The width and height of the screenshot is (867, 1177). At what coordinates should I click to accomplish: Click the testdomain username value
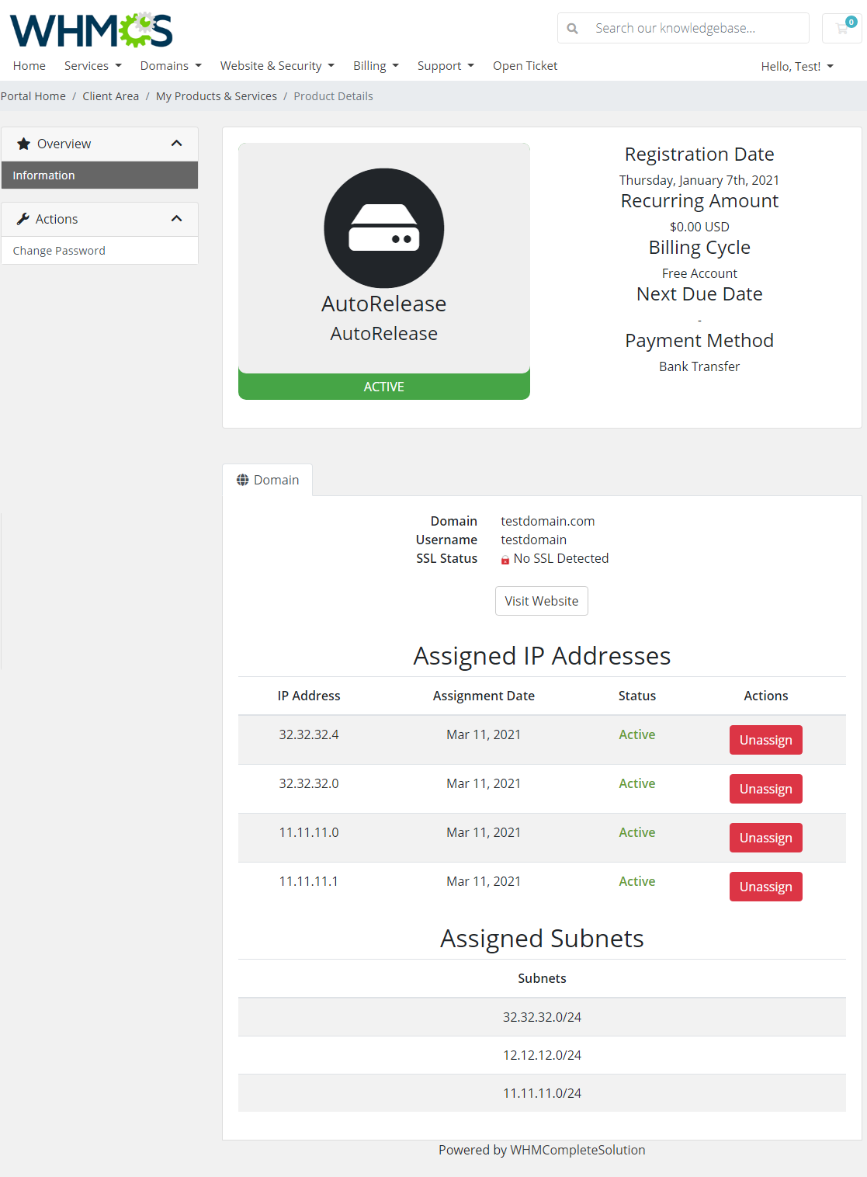tap(534, 540)
